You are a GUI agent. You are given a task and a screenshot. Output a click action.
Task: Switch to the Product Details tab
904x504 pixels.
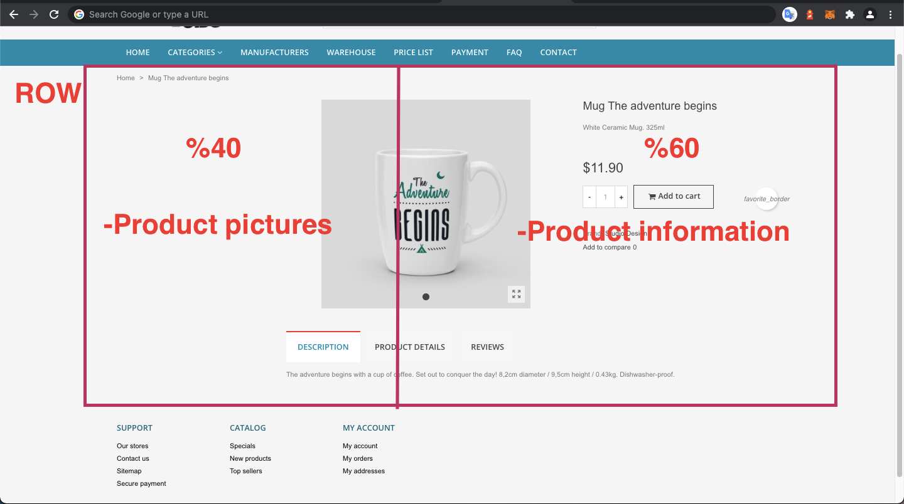point(410,347)
